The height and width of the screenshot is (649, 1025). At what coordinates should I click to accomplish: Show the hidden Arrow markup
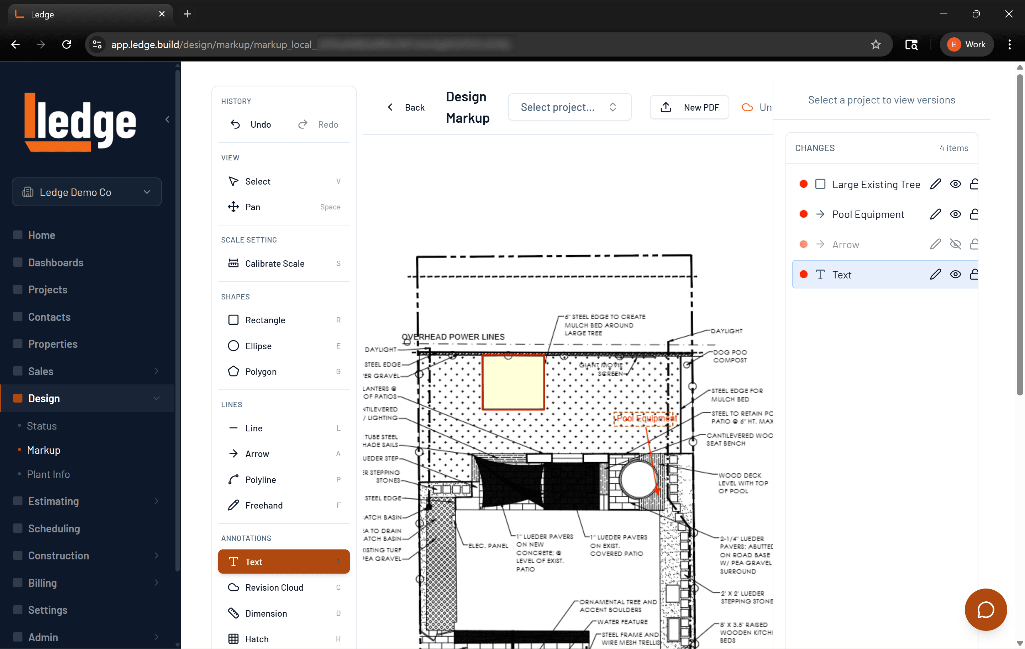coord(955,244)
